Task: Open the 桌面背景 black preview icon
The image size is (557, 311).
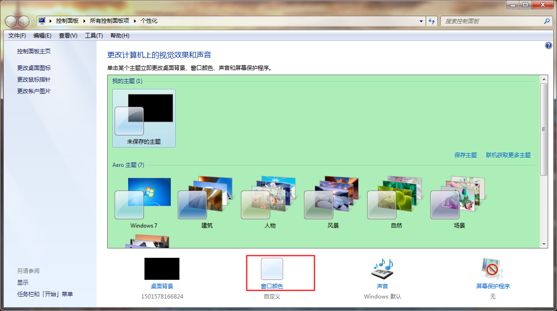Action: pyautogui.click(x=162, y=269)
